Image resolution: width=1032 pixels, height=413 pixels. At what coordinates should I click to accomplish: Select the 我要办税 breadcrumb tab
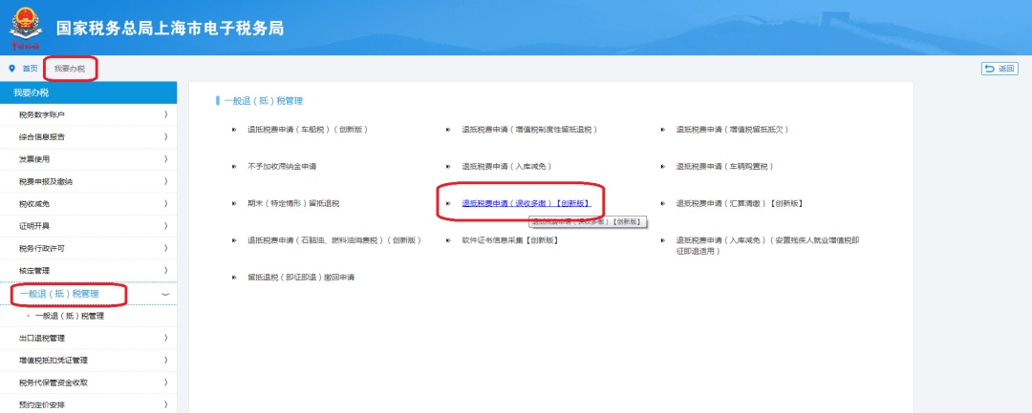coord(70,69)
